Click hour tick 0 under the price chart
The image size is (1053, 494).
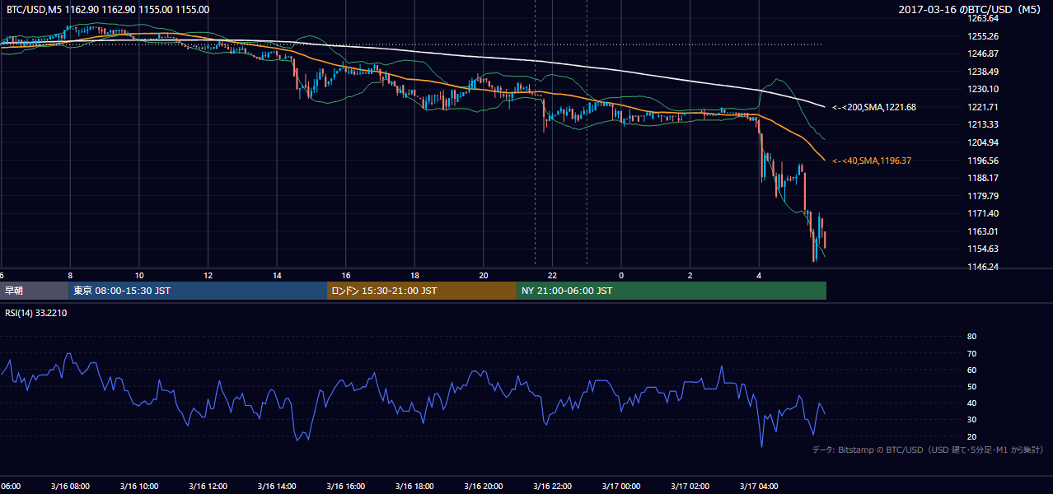click(621, 275)
